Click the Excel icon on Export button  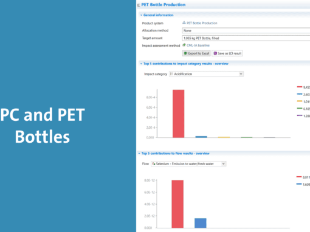185,53
